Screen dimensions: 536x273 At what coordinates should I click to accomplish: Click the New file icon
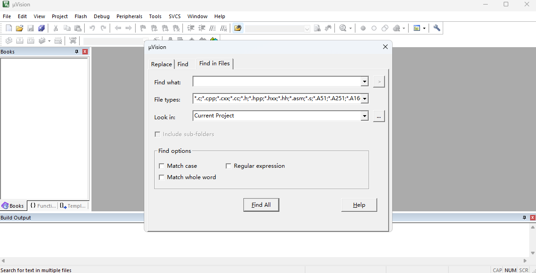click(x=9, y=28)
